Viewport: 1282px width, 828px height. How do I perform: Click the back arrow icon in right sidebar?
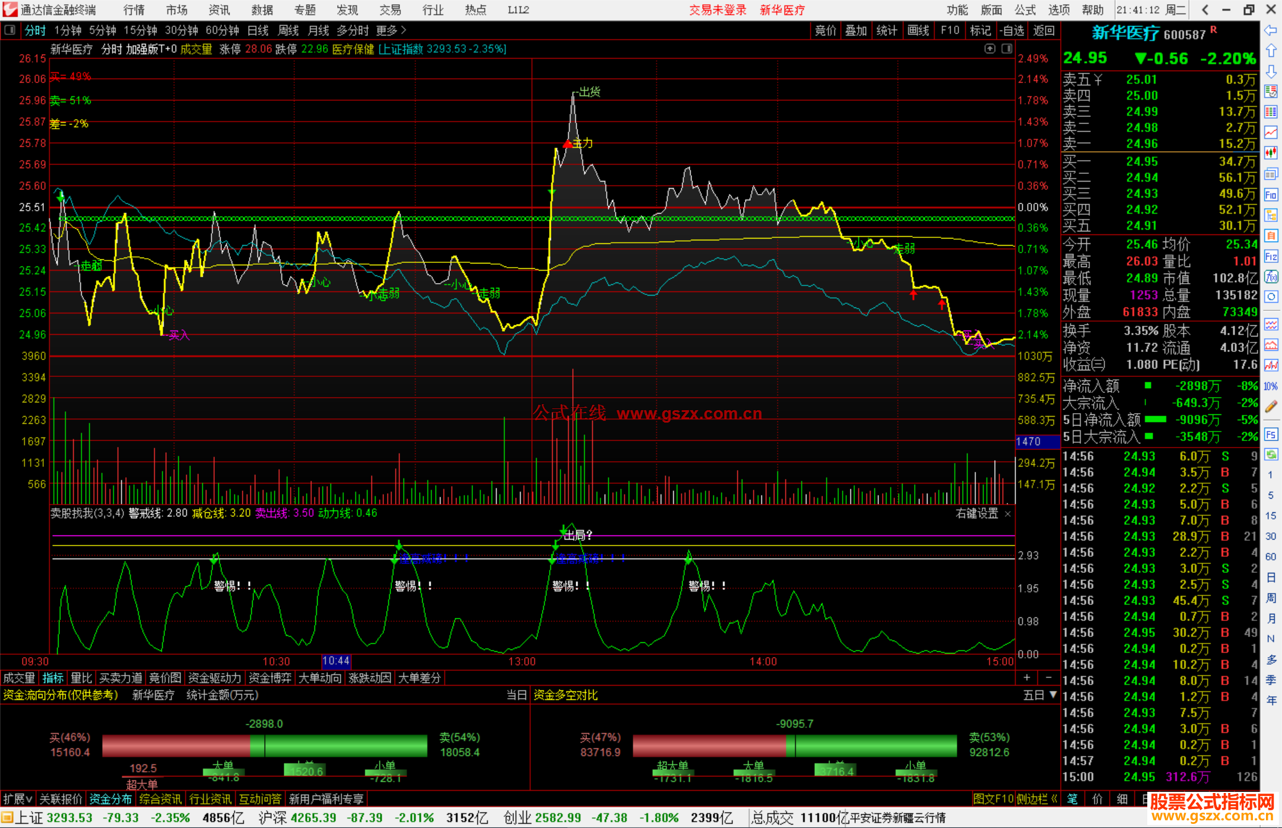click(1271, 30)
